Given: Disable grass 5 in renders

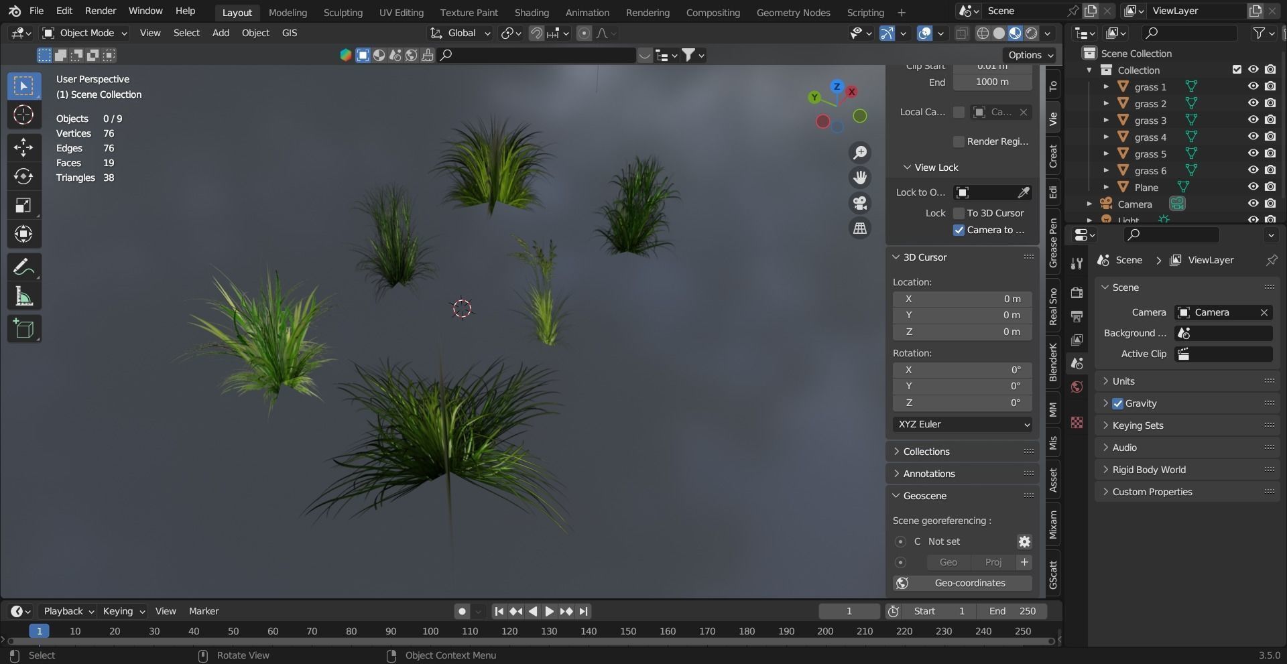Looking at the screenshot, I should pyautogui.click(x=1270, y=153).
